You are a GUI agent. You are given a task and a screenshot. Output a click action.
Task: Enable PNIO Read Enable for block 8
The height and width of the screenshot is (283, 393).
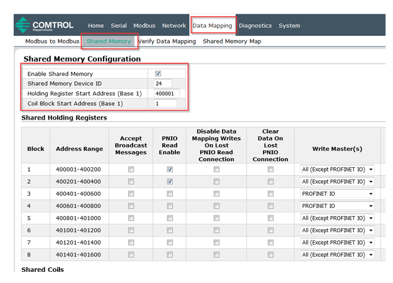(x=170, y=255)
